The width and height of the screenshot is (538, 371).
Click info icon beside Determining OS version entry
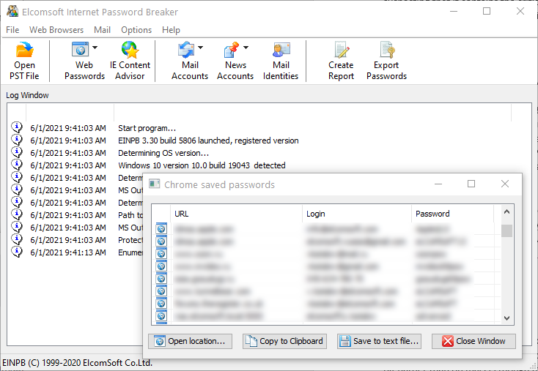(17, 152)
